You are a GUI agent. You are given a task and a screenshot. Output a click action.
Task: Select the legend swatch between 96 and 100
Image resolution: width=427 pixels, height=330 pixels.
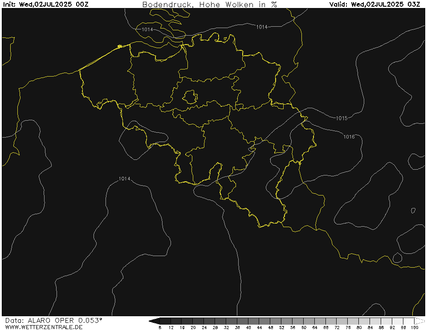click(x=409, y=321)
